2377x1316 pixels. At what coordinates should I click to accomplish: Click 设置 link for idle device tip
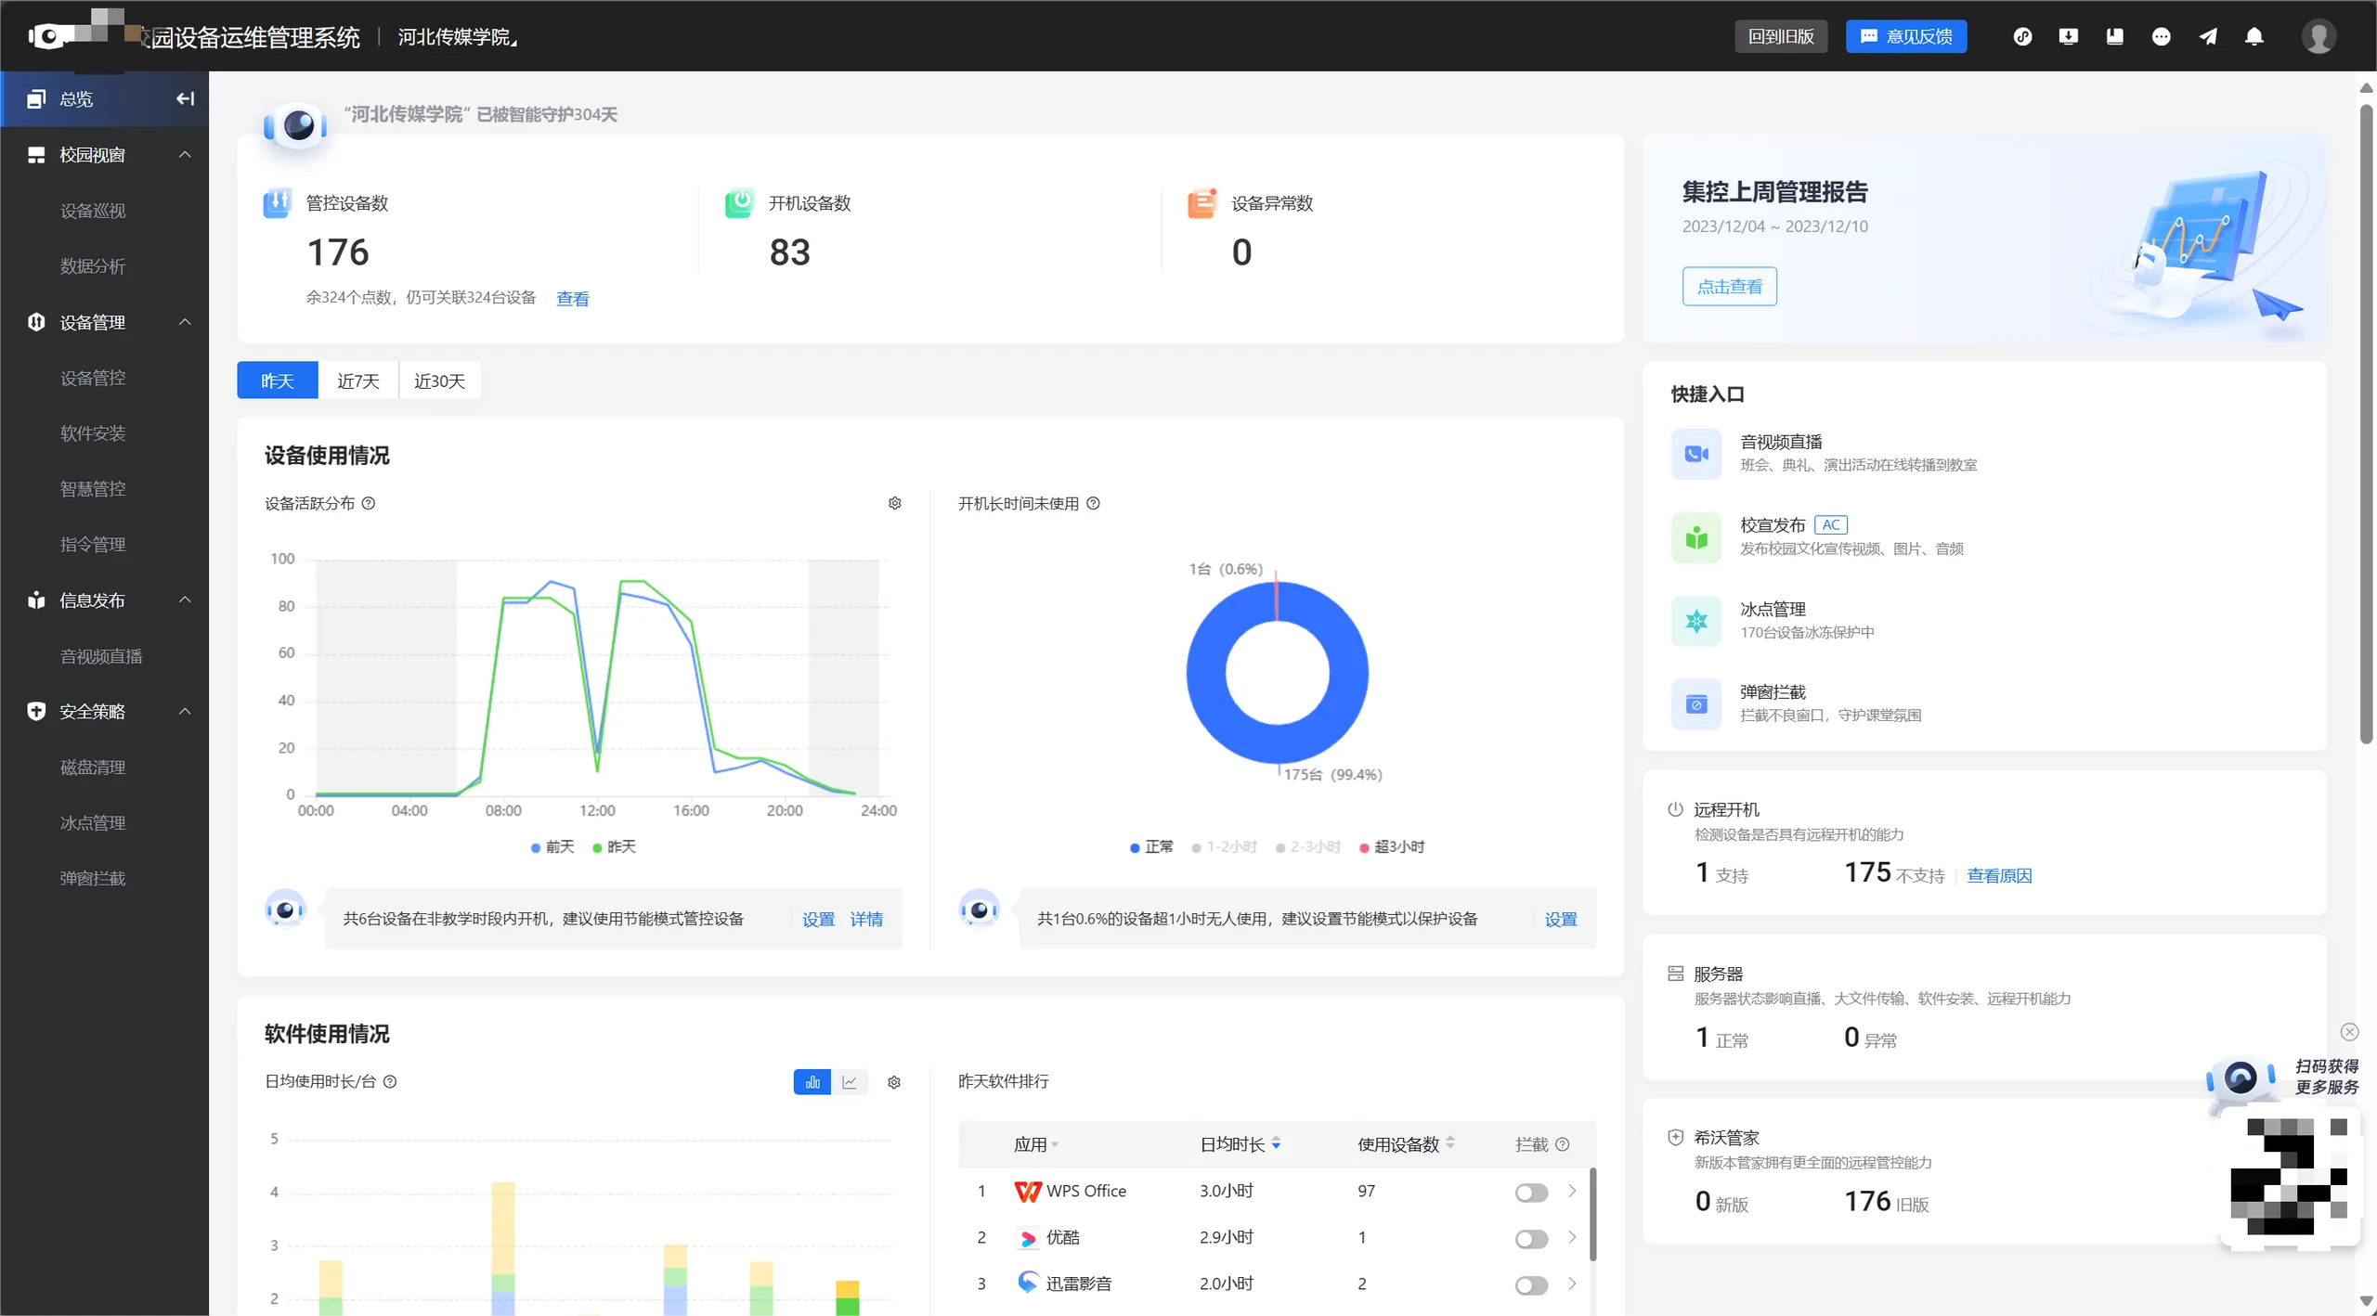(1561, 919)
